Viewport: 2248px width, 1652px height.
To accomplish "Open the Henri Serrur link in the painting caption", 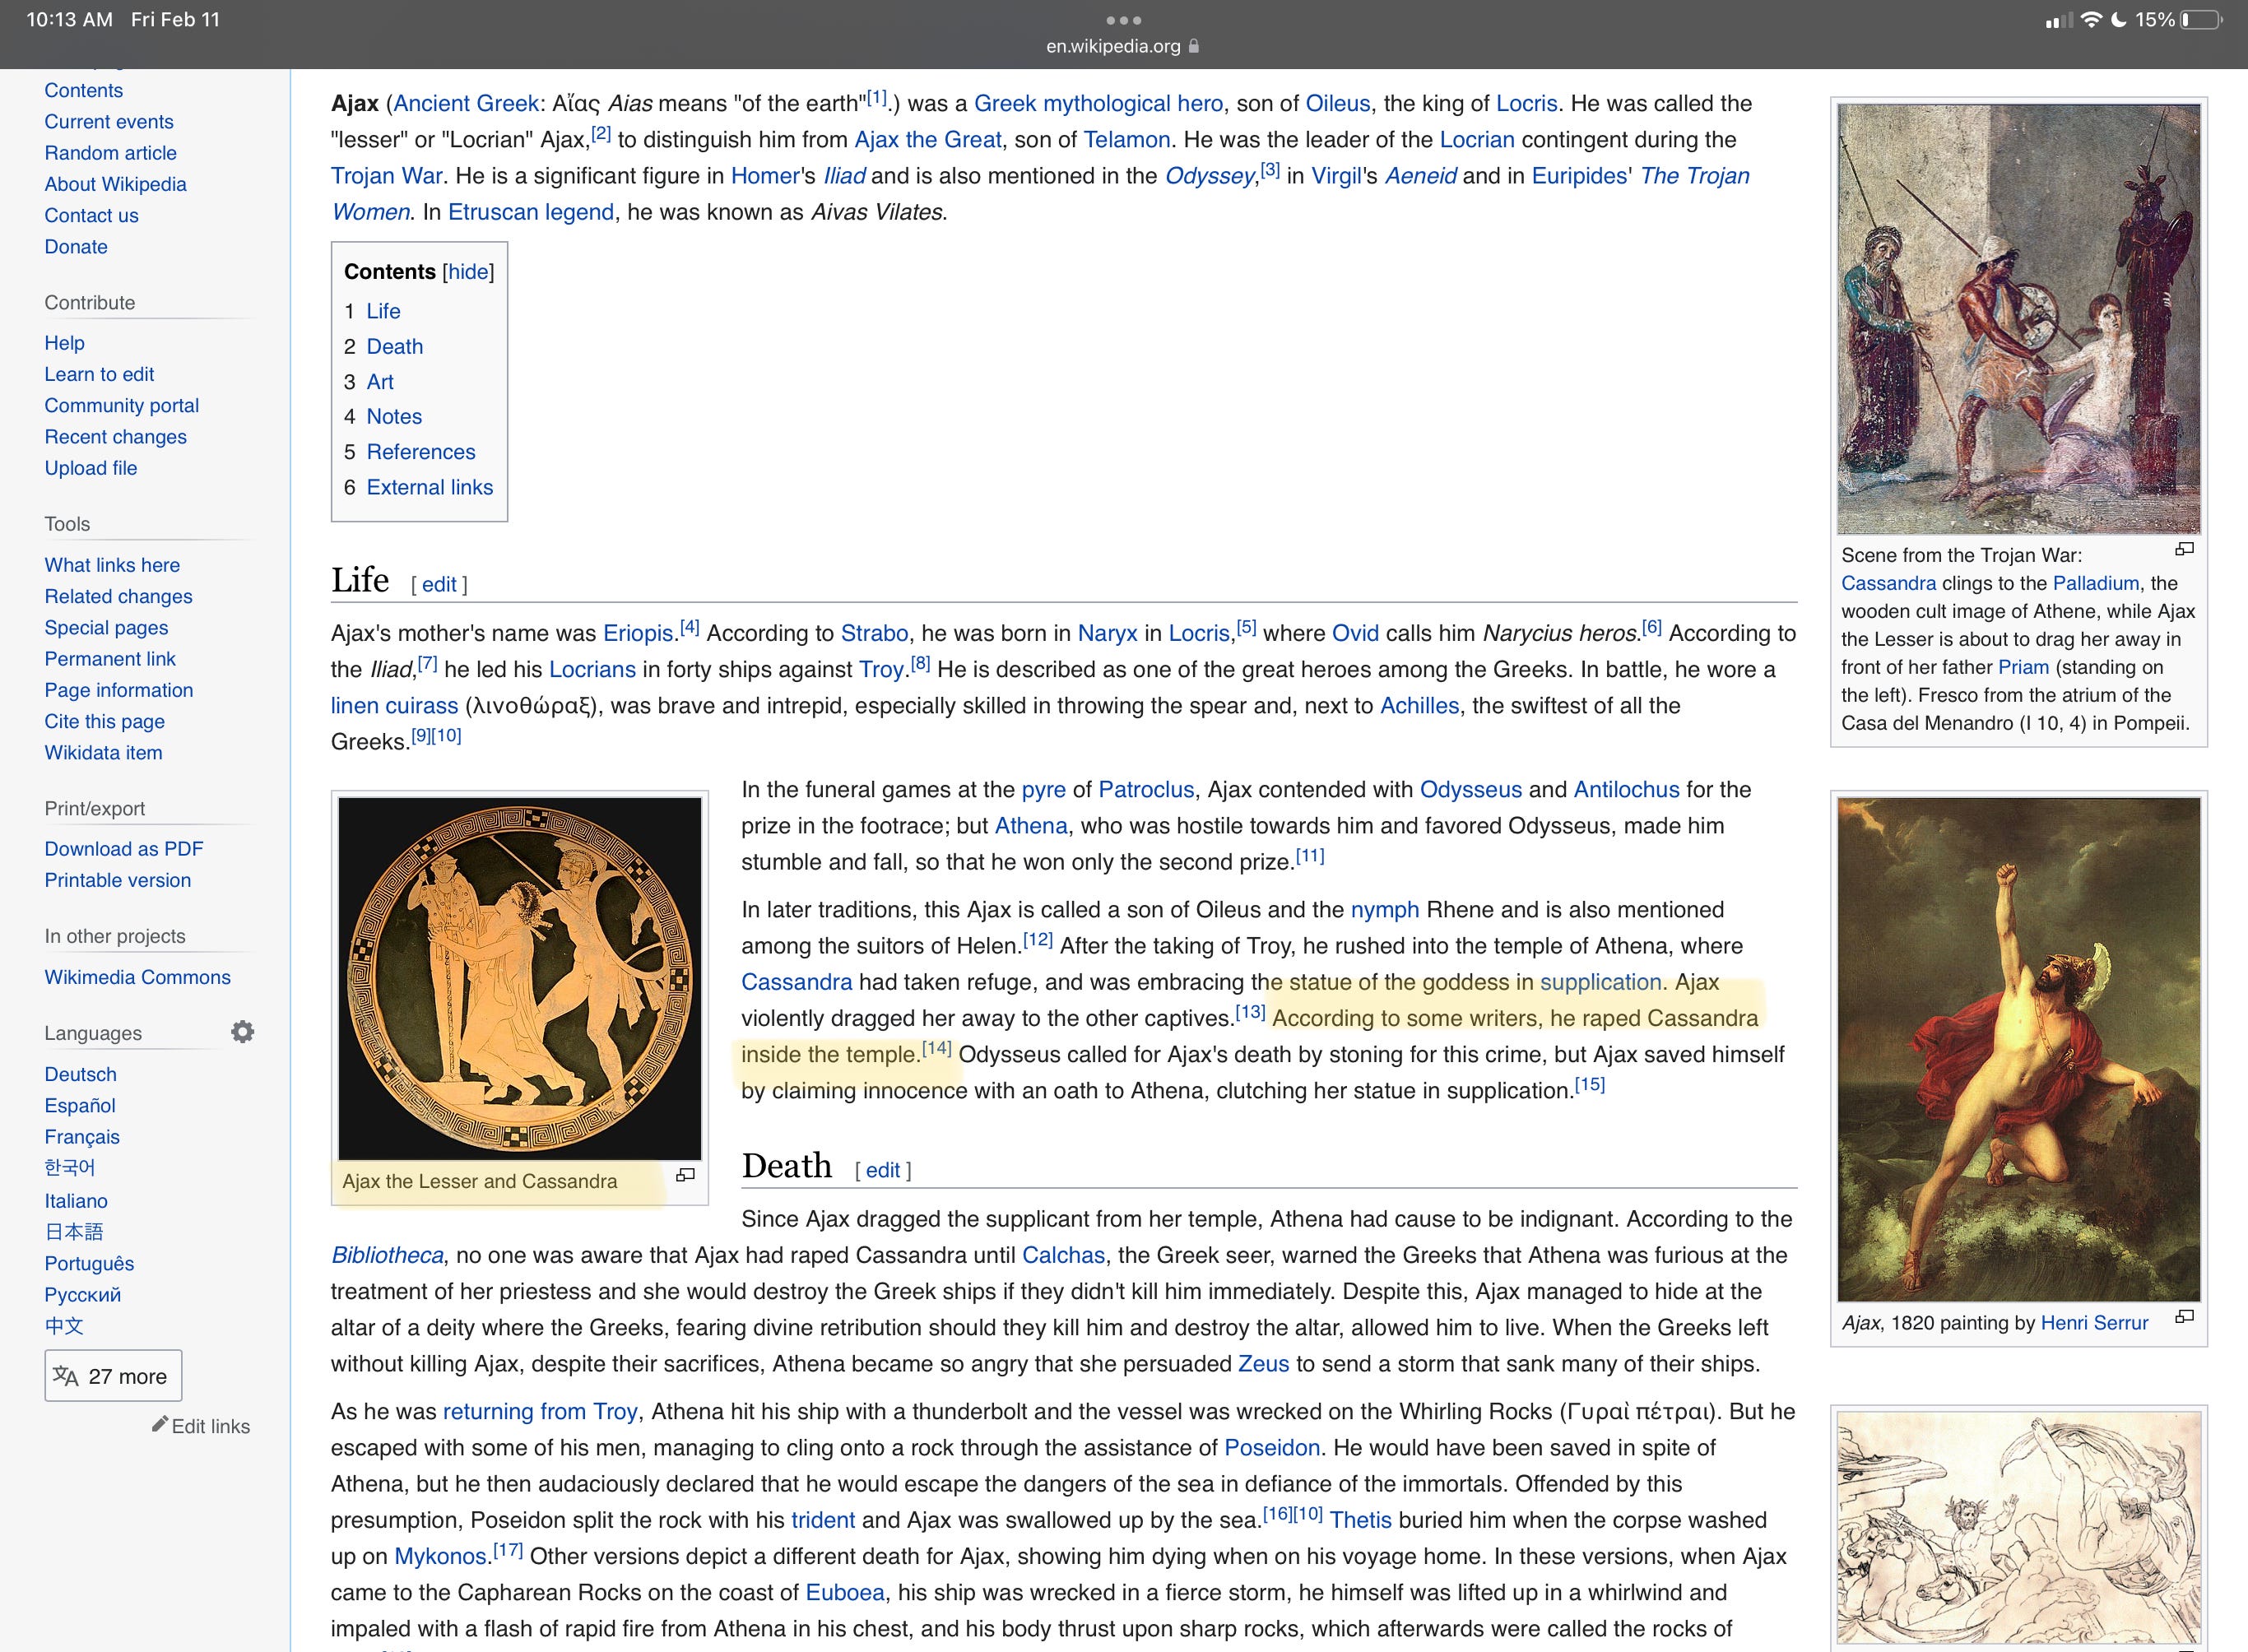I will pos(2094,1323).
